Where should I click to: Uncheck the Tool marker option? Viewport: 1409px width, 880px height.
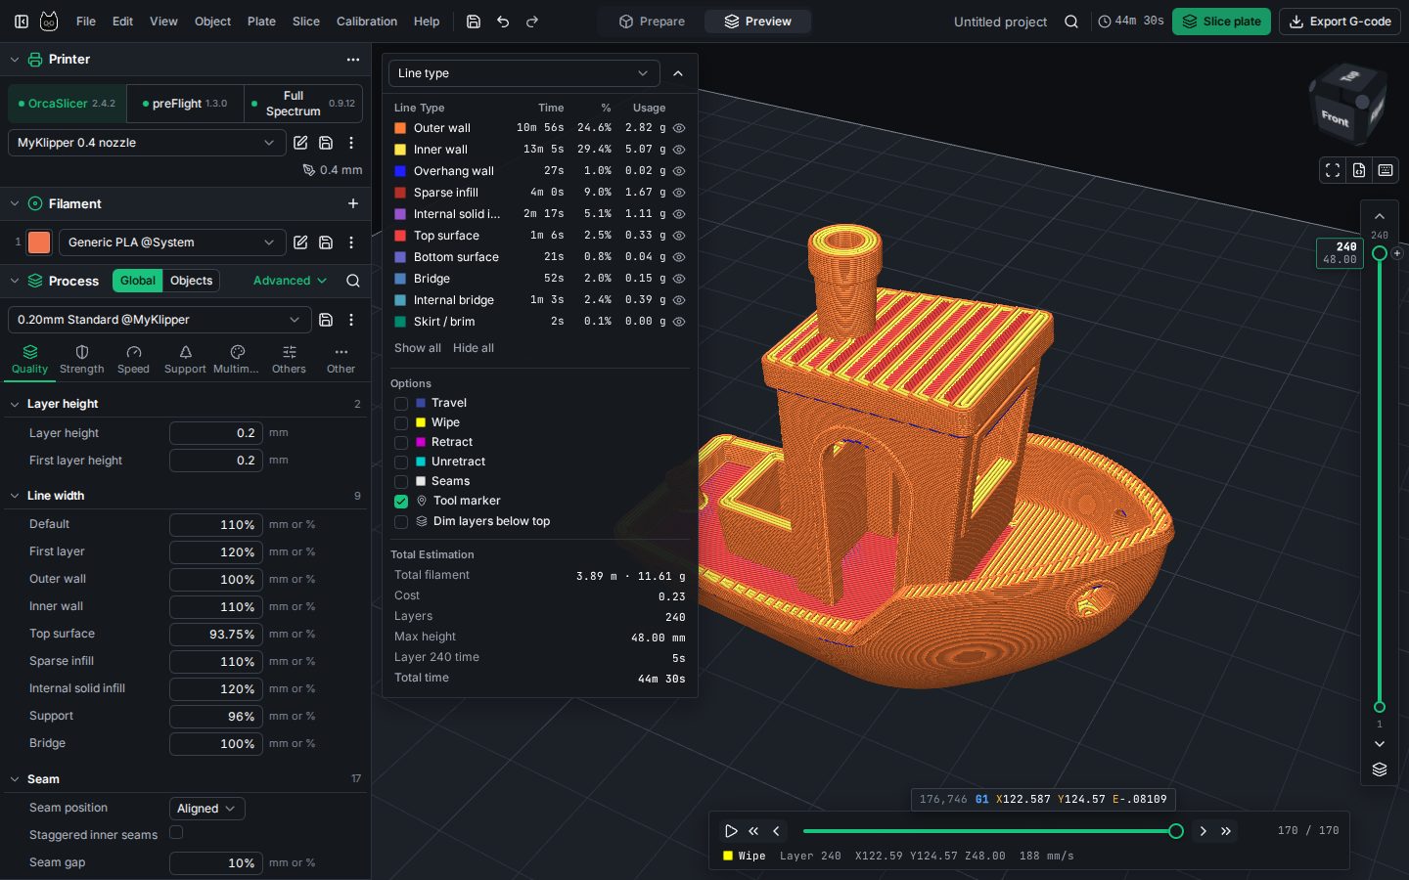[401, 501]
